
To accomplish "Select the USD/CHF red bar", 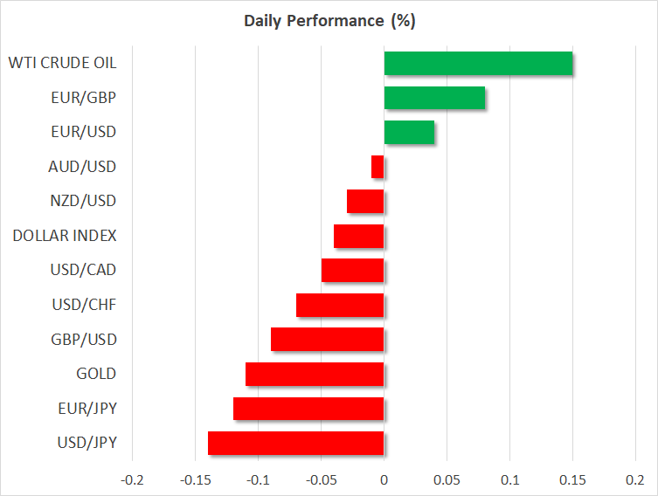I will pos(340,305).
